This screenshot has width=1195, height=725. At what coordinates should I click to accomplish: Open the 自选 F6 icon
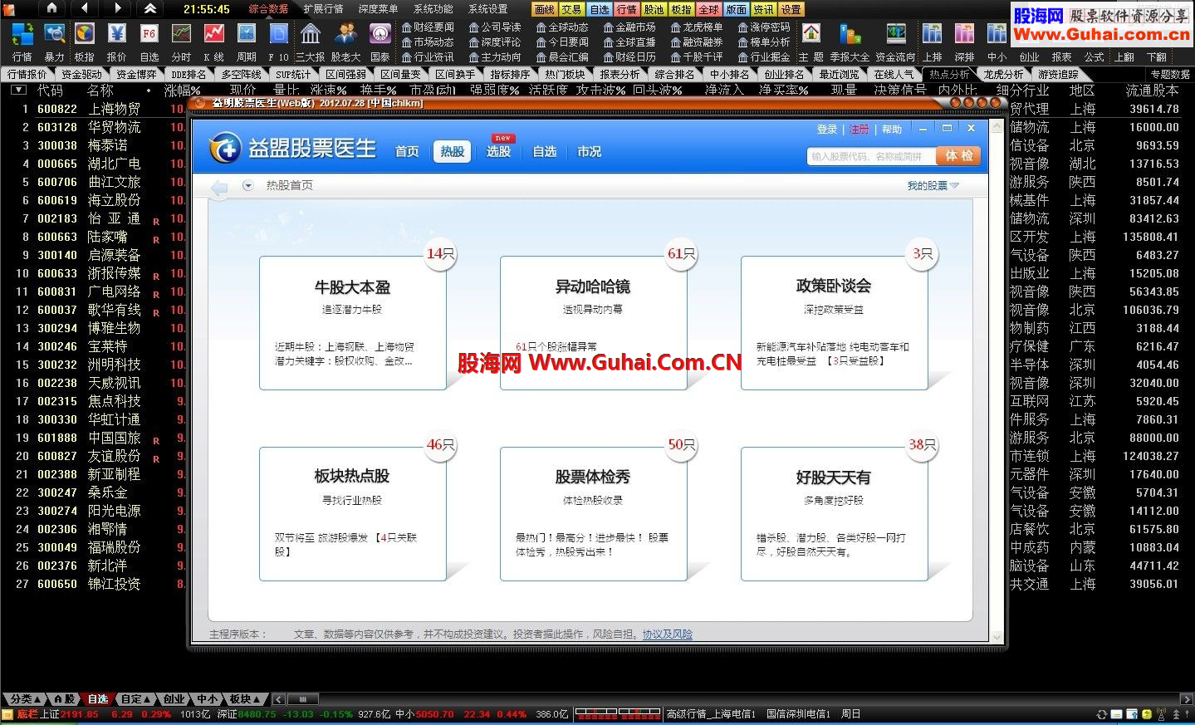(x=149, y=34)
